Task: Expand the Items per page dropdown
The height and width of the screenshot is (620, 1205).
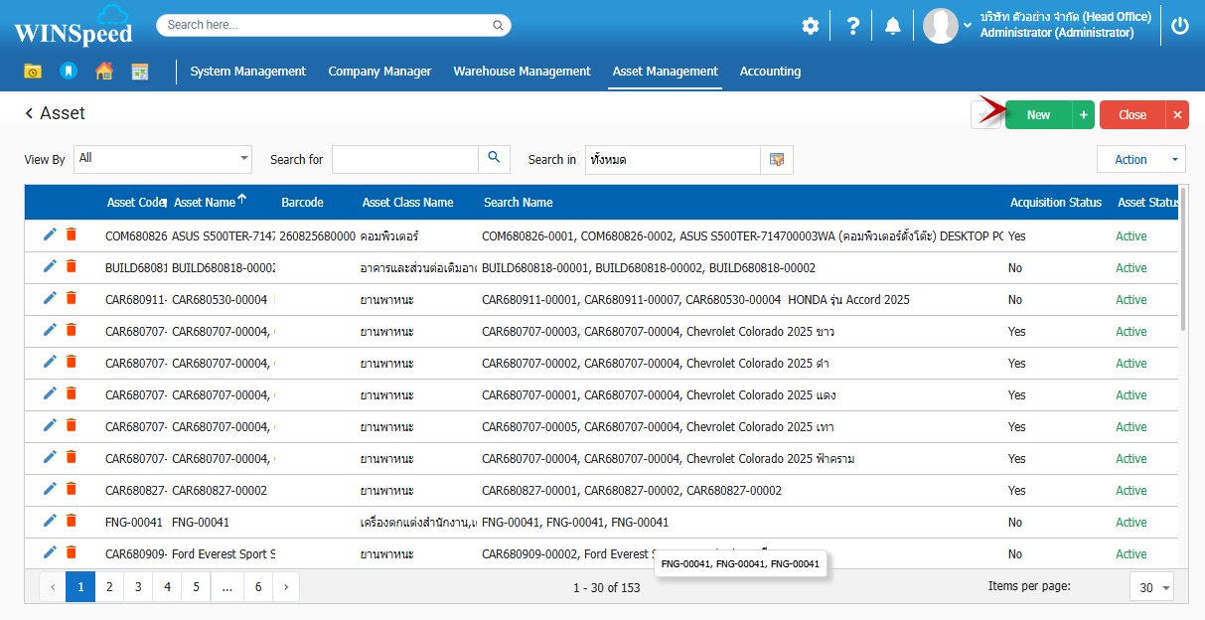Action: (x=1152, y=587)
